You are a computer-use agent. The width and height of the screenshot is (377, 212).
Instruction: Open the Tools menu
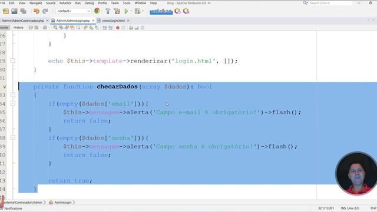(127, 3)
